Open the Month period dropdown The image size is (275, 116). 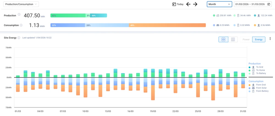[219, 4]
